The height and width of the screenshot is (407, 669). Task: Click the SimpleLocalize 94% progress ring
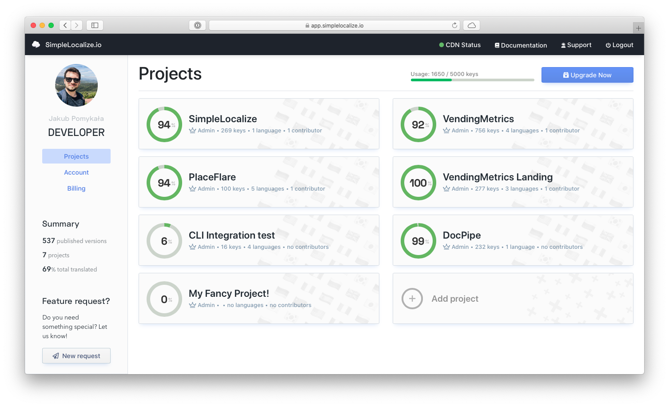click(x=164, y=124)
